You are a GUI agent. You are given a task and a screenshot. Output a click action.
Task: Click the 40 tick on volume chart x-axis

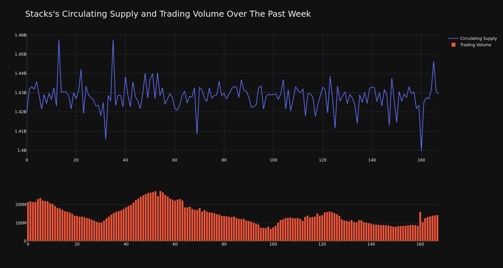coord(126,244)
